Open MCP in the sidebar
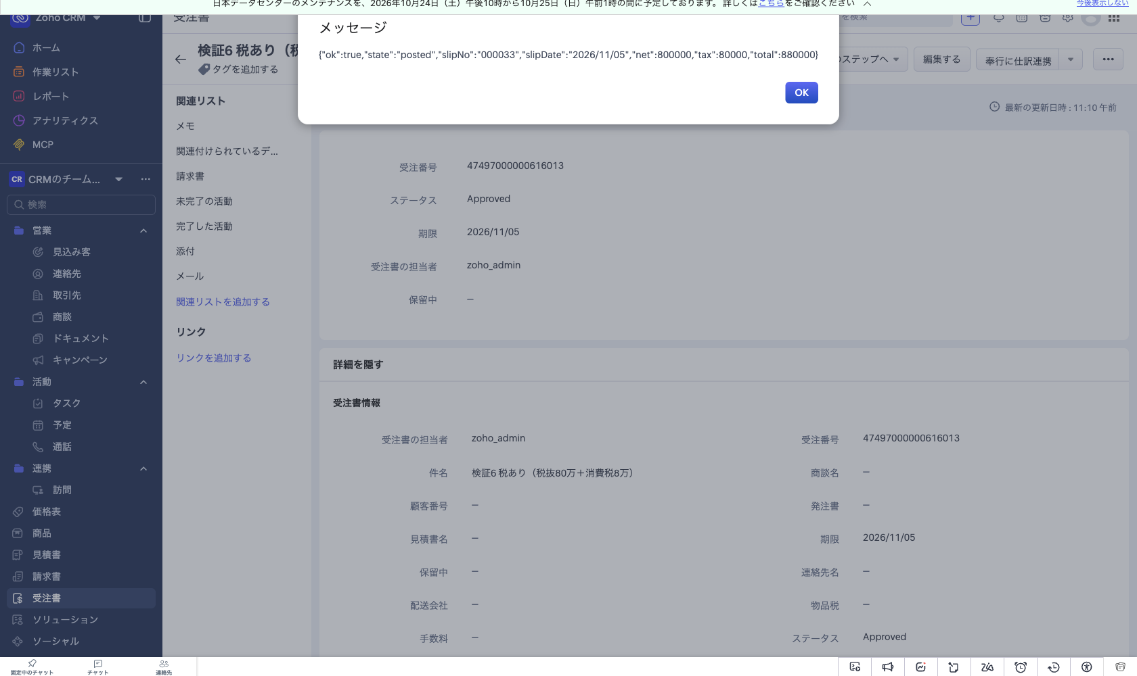The image size is (1137, 676). (81, 145)
